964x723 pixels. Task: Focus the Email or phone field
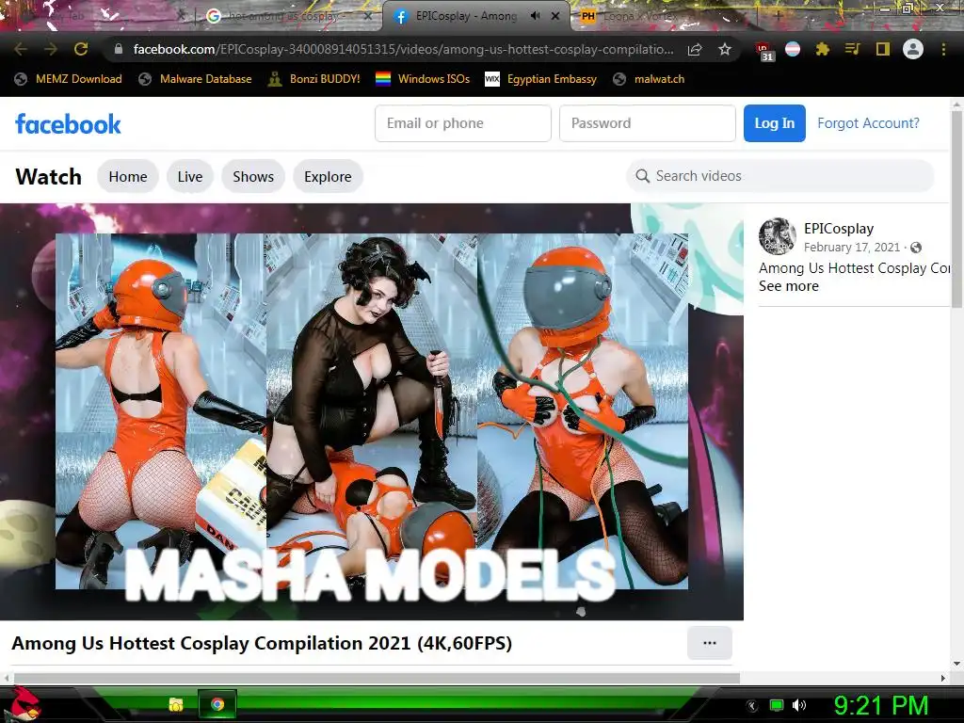(463, 123)
